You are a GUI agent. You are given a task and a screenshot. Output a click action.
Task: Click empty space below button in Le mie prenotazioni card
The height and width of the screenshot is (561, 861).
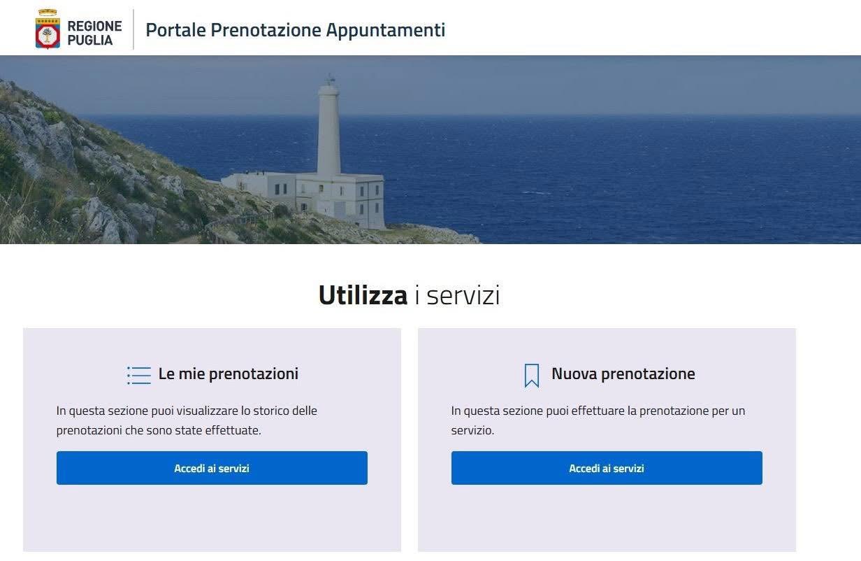click(212, 518)
